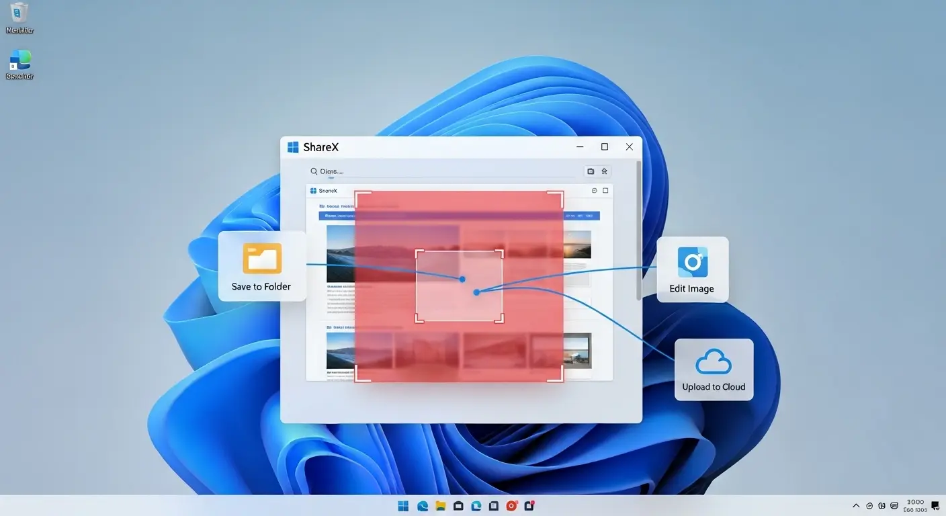Click the search magnifier icon
Screen dimensions: 946x516
coord(314,171)
